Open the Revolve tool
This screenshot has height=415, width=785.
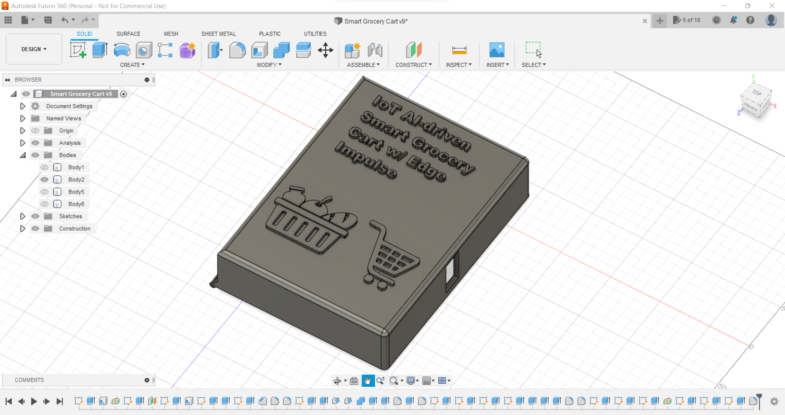pos(121,50)
